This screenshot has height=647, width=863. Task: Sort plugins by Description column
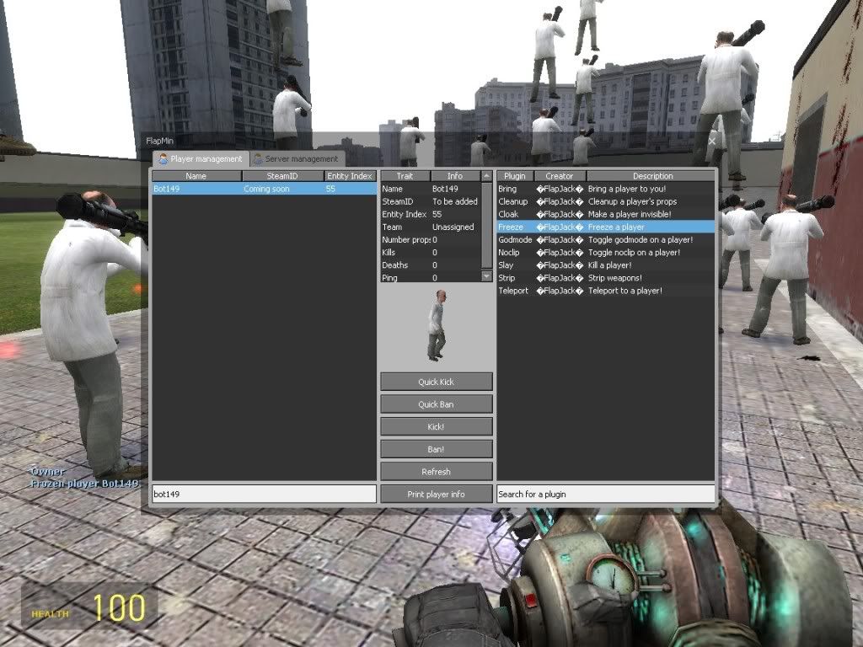click(x=651, y=176)
